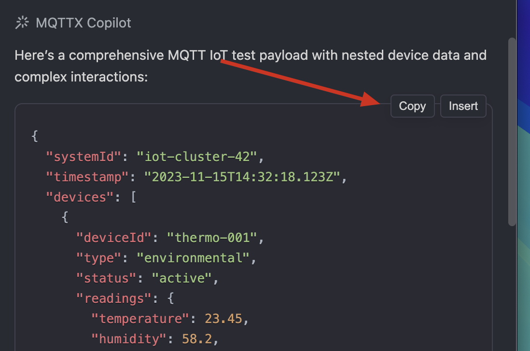Click the temperature value 23.45
Screen dimensions: 530x351
pos(223,319)
